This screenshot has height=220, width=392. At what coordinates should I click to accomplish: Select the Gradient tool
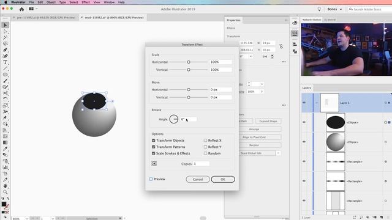pyautogui.click(x=6, y=142)
